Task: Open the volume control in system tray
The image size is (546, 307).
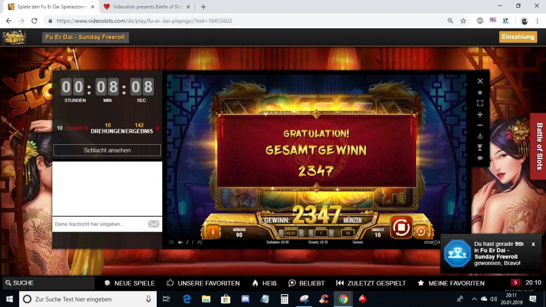Action: coord(494,299)
